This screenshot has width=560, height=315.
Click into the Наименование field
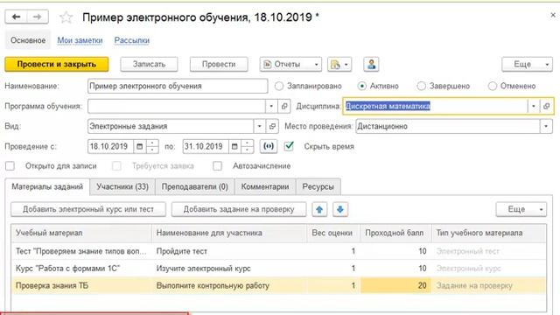178,86
